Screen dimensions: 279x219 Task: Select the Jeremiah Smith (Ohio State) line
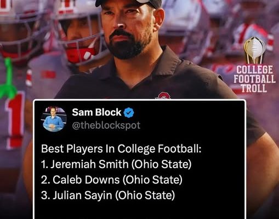pos(116,164)
